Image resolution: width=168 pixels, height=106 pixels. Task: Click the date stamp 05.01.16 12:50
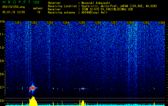14,12
